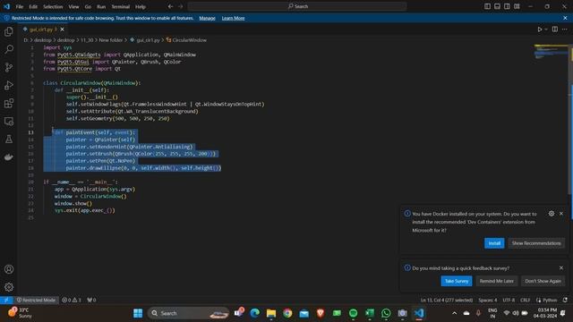
Task: Open Spotify from the taskbar
Action: 353,313
